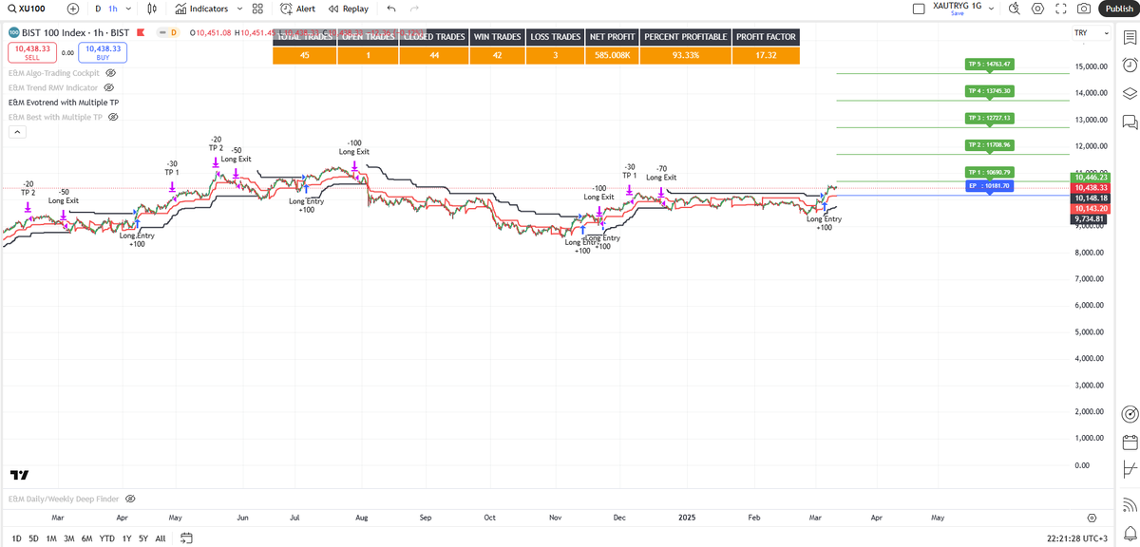Open layout management dropdown next to XAUTRYG 1G
Viewport: 1140px width, 547px height.
point(991,9)
